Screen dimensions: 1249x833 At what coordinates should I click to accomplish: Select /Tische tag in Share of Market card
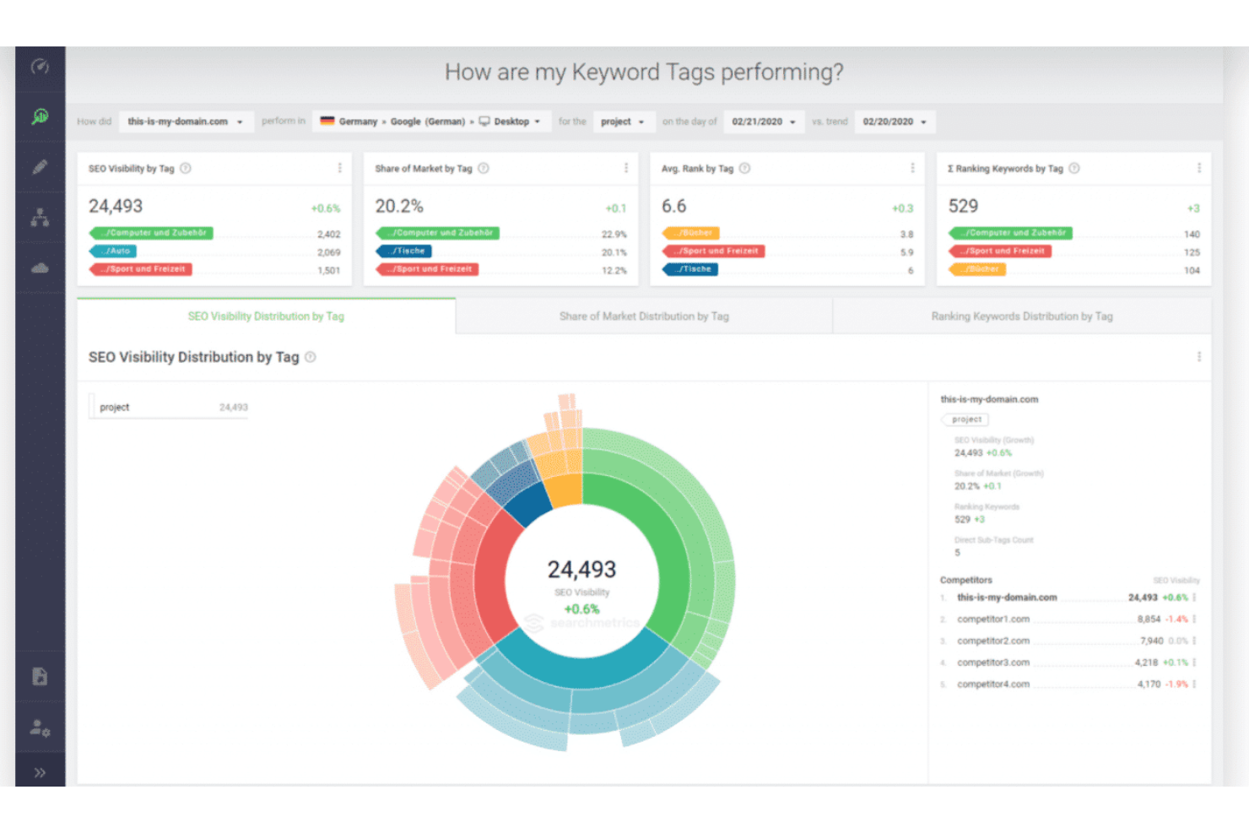pyautogui.click(x=404, y=251)
